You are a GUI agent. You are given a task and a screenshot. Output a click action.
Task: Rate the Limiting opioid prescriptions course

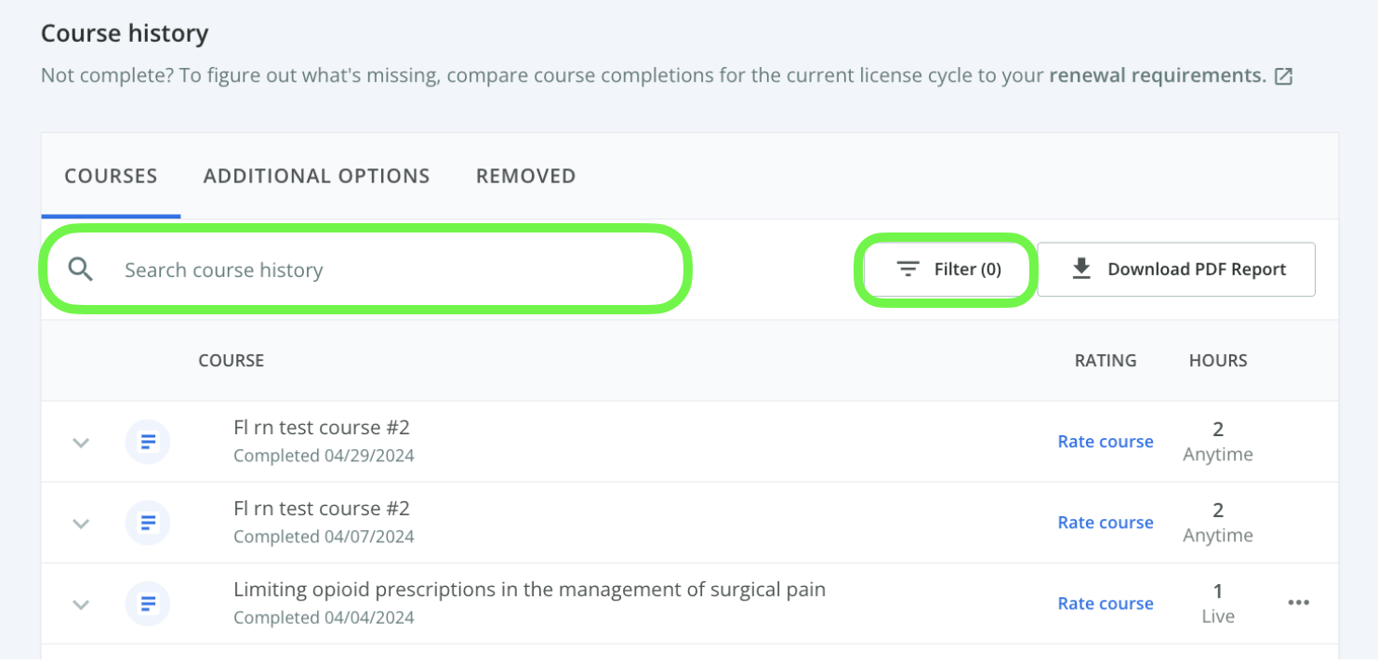1106,604
